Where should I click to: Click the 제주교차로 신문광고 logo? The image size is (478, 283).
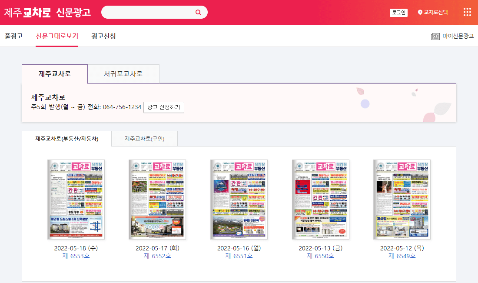(48, 12)
